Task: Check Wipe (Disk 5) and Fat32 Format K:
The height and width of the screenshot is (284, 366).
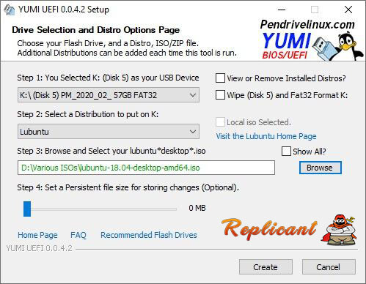Action: pos(220,95)
